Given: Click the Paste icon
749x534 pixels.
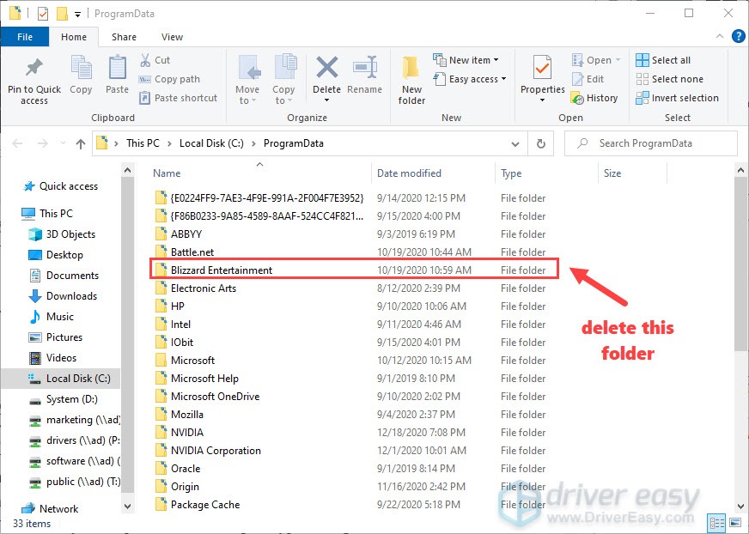Looking at the screenshot, I should 117,76.
